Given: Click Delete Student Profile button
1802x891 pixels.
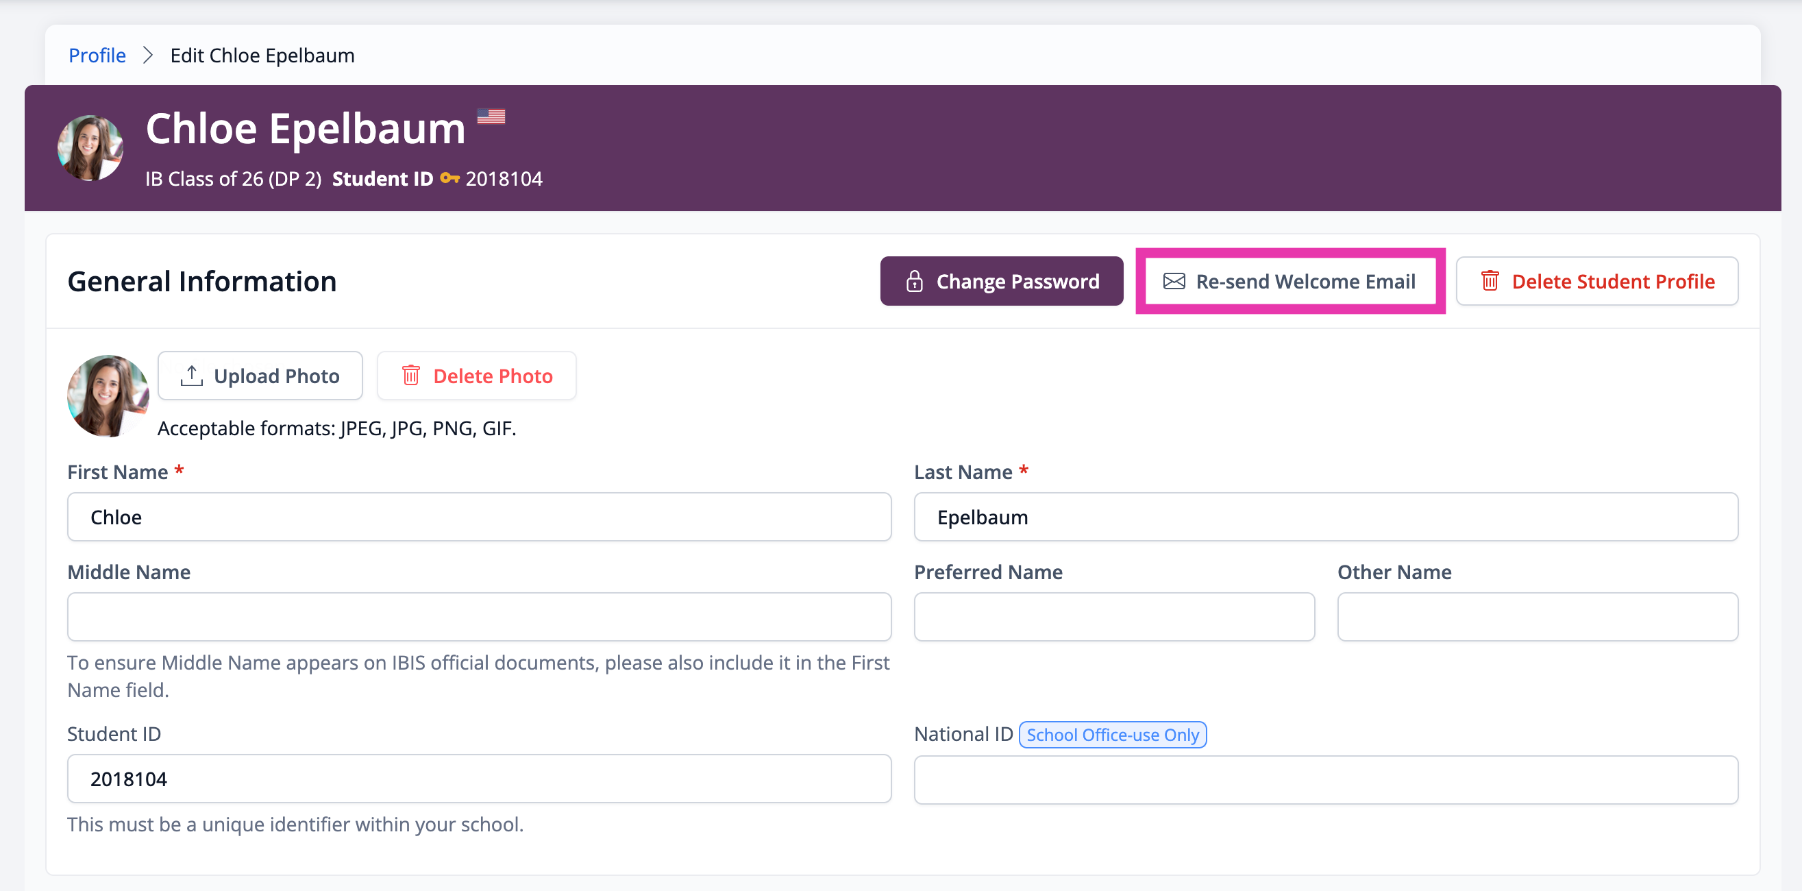Looking at the screenshot, I should 1596,281.
